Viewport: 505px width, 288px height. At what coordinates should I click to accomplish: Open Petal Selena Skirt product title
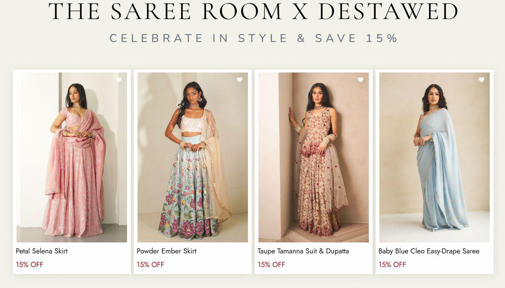[x=42, y=251]
